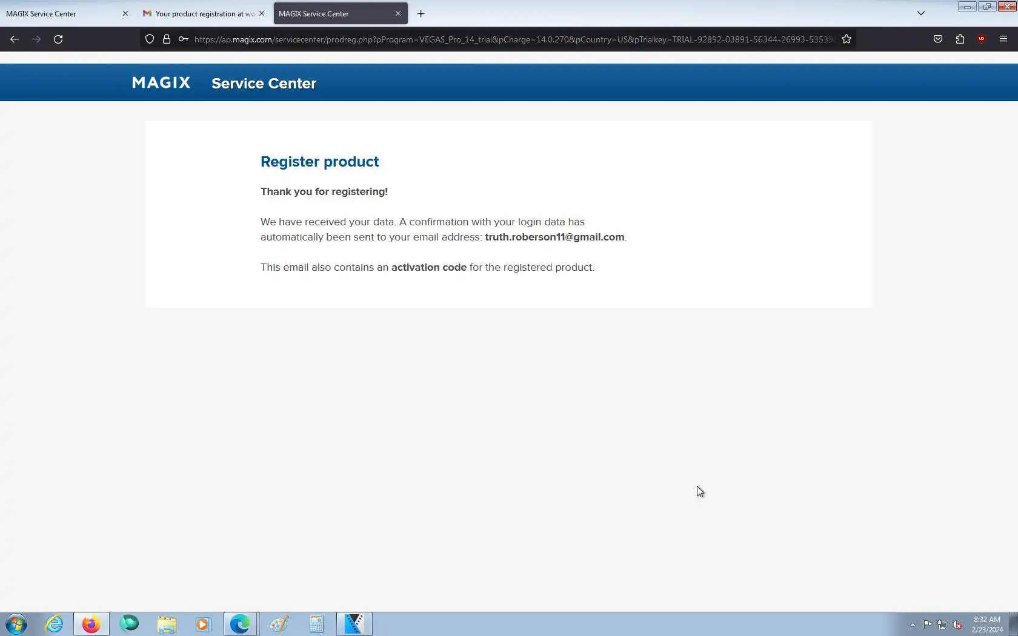
Task: Click the Firefox taskbar icon
Action: tap(91, 624)
